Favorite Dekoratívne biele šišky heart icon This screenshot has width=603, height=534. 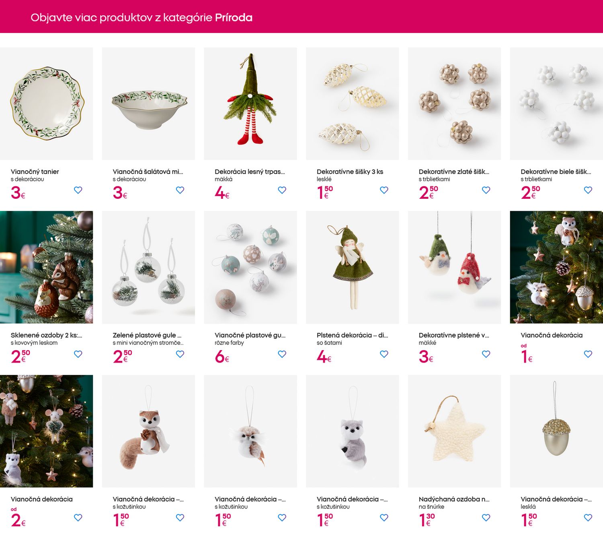588,190
